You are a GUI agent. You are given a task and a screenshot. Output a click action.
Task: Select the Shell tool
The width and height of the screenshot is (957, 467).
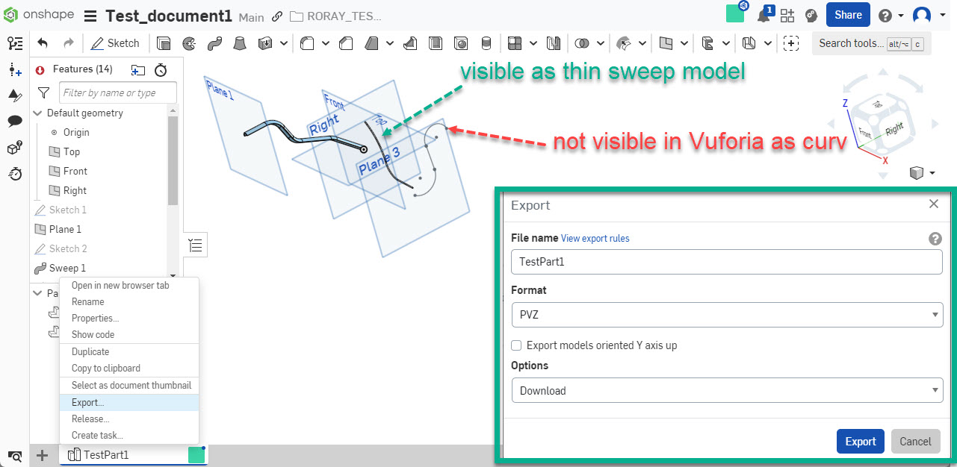click(436, 43)
